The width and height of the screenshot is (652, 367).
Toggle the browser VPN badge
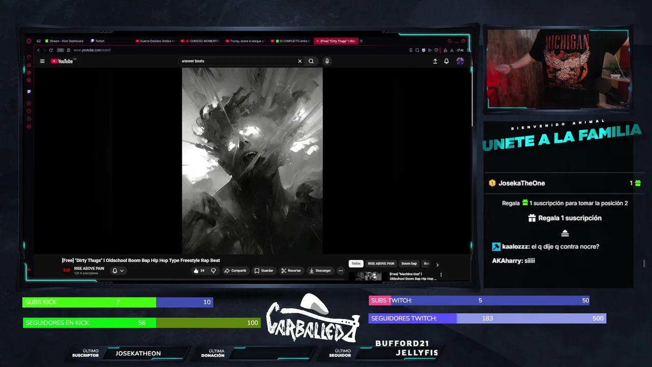60,50
